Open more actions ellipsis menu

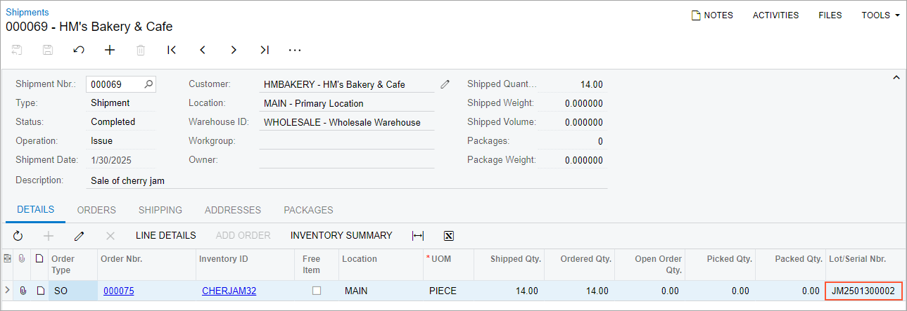(x=295, y=50)
